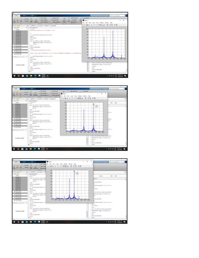Click data tip label in bottom screenshot's plot
The height and width of the screenshot is (258, 199).
77,173
